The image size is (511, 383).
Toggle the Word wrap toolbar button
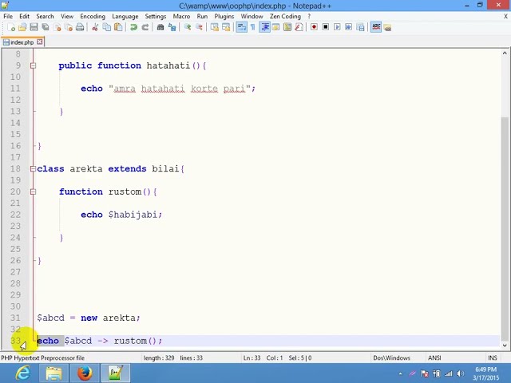click(x=241, y=27)
